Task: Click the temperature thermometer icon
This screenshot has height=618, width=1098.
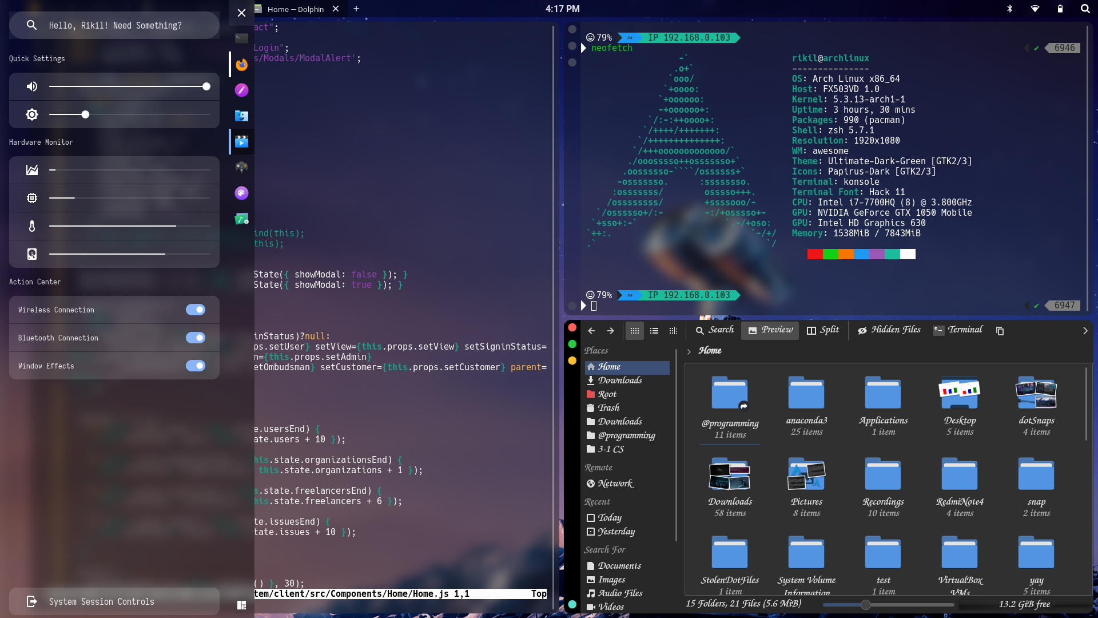Action: 32,226
